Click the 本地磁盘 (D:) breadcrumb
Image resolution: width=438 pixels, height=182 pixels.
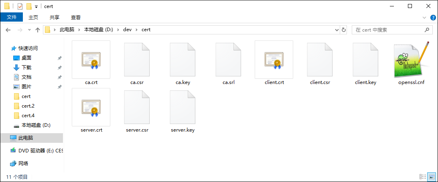(x=98, y=30)
